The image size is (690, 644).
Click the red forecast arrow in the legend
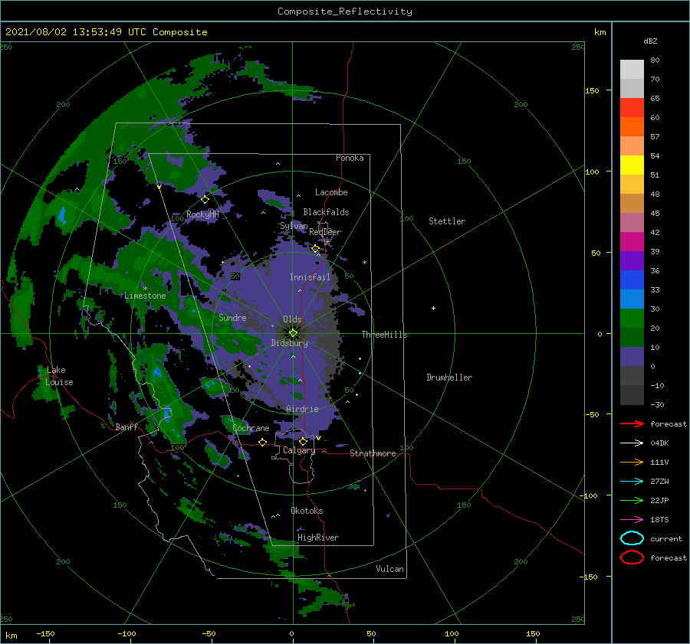click(632, 423)
